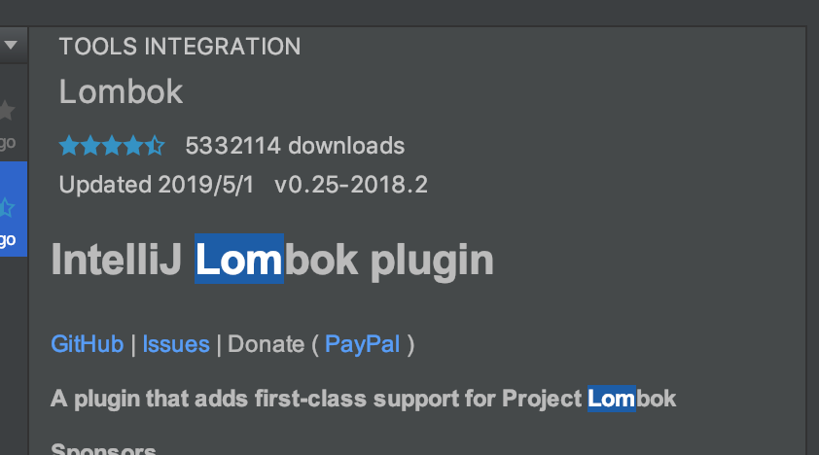Screen dimensions: 819x455
Task: Click the first blue rating star for Lombok
Action: (x=68, y=147)
